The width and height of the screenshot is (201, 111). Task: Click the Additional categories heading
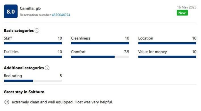point(24,68)
